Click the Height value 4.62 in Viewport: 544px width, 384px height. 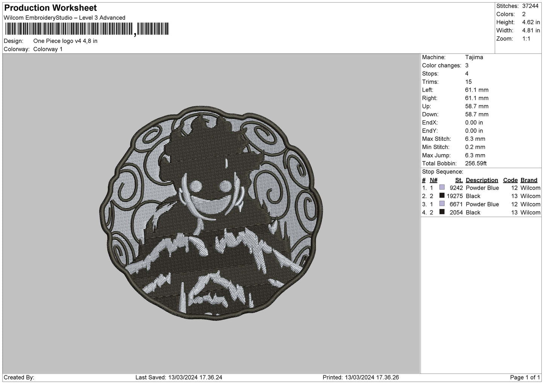531,22
